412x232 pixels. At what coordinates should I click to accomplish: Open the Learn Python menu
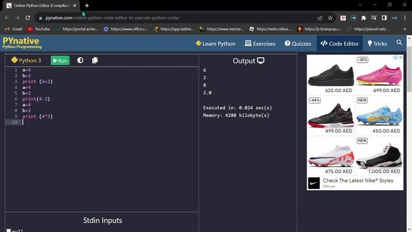(x=216, y=44)
